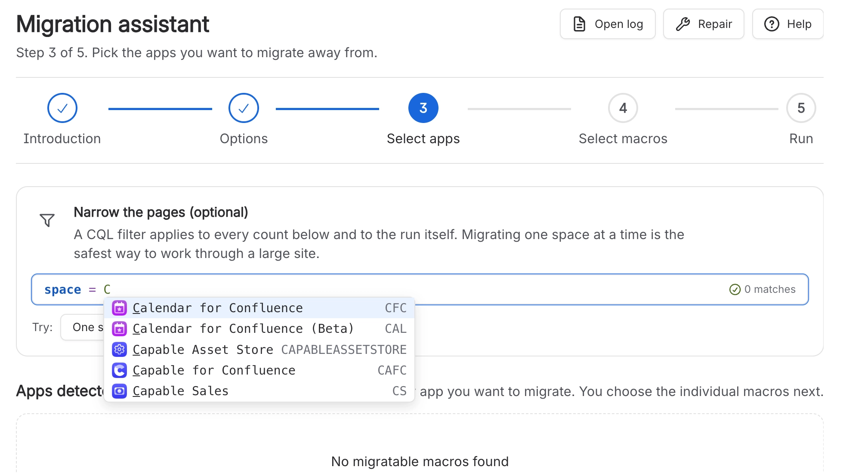Focus the CQL filter input field
846x473 pixels.
pos(420,289)
